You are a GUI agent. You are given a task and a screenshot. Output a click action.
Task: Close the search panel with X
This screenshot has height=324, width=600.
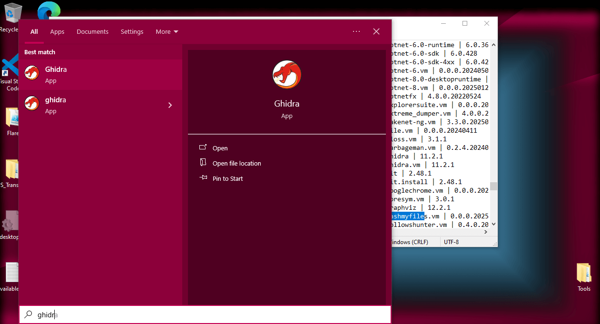376,31
